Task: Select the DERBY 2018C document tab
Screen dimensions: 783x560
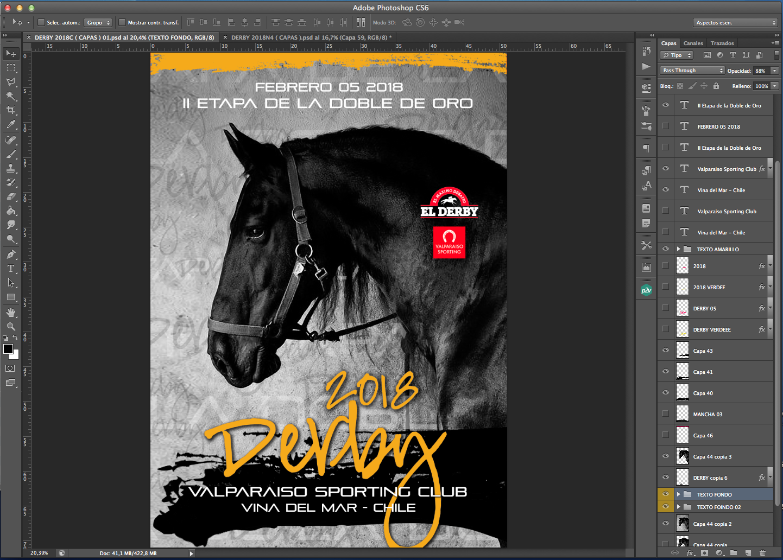Action: coord(124,37)
